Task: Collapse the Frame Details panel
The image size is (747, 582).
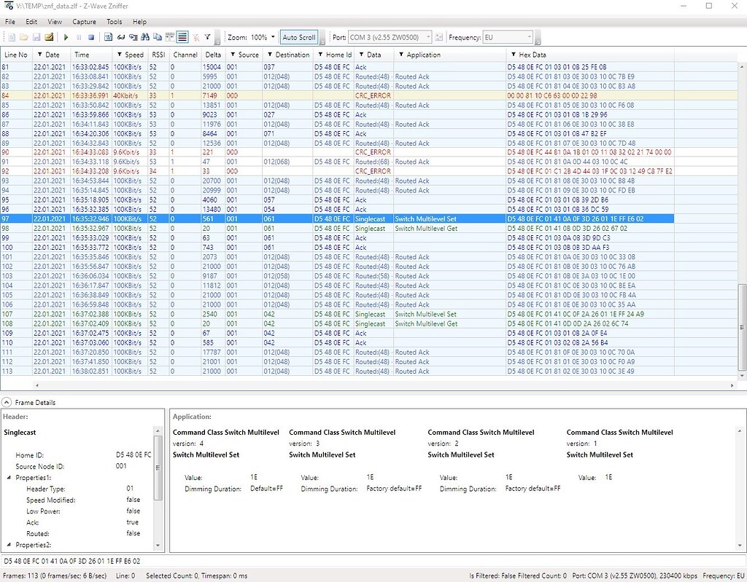Action: [7, 402]
